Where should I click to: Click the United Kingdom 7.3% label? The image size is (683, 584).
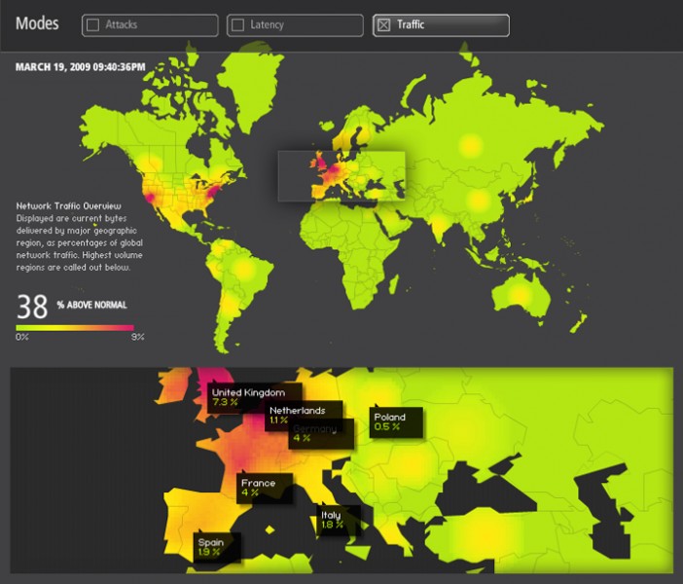[x=238, y=397]
